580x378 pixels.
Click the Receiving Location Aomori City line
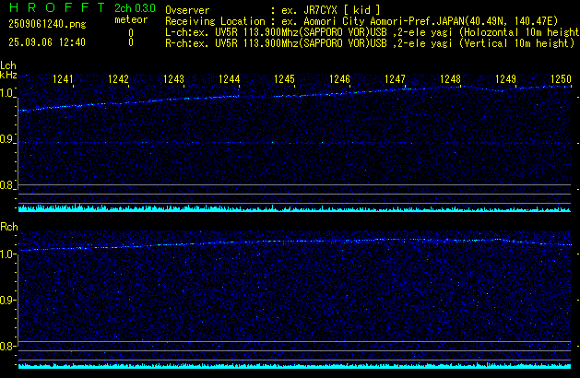coord(361,21)
